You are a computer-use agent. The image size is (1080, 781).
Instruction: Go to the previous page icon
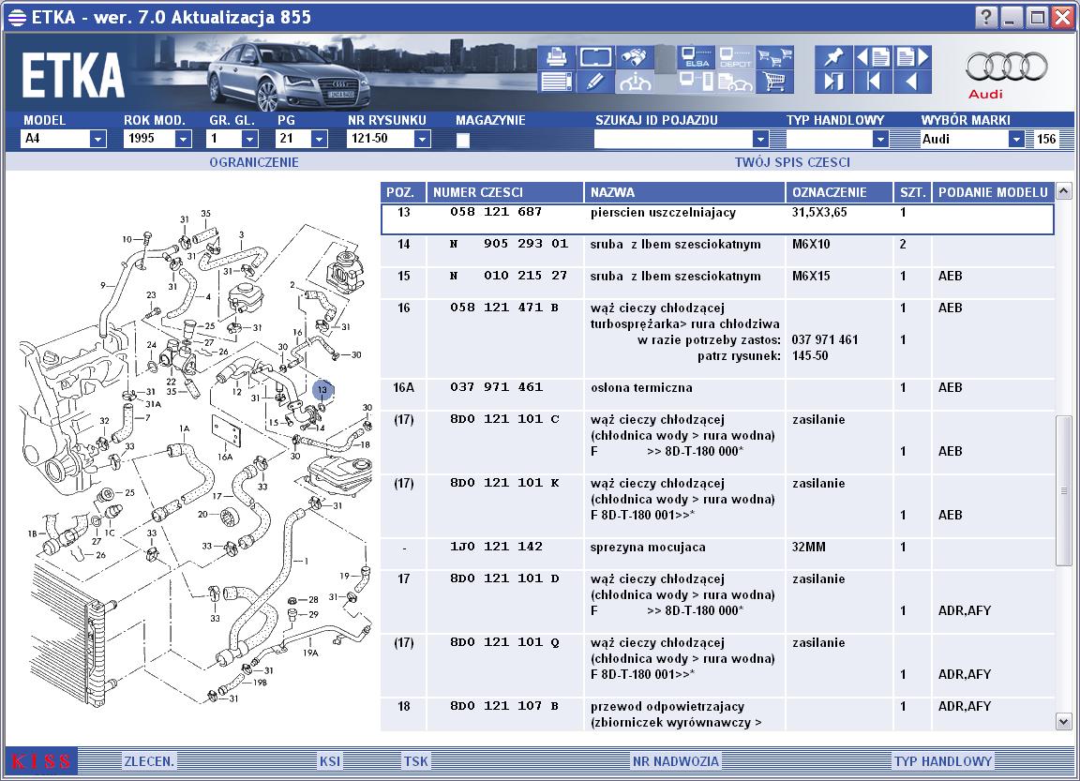[874, 57]
